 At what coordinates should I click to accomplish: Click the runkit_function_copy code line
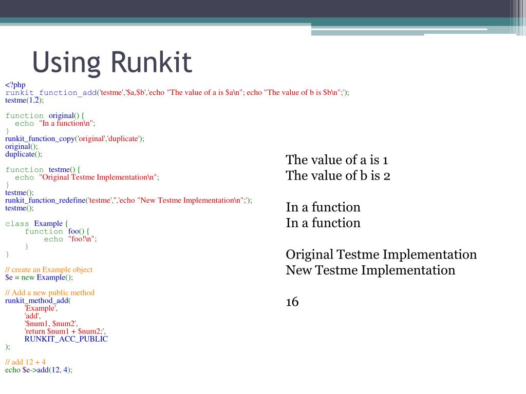(x=74, y=139)
